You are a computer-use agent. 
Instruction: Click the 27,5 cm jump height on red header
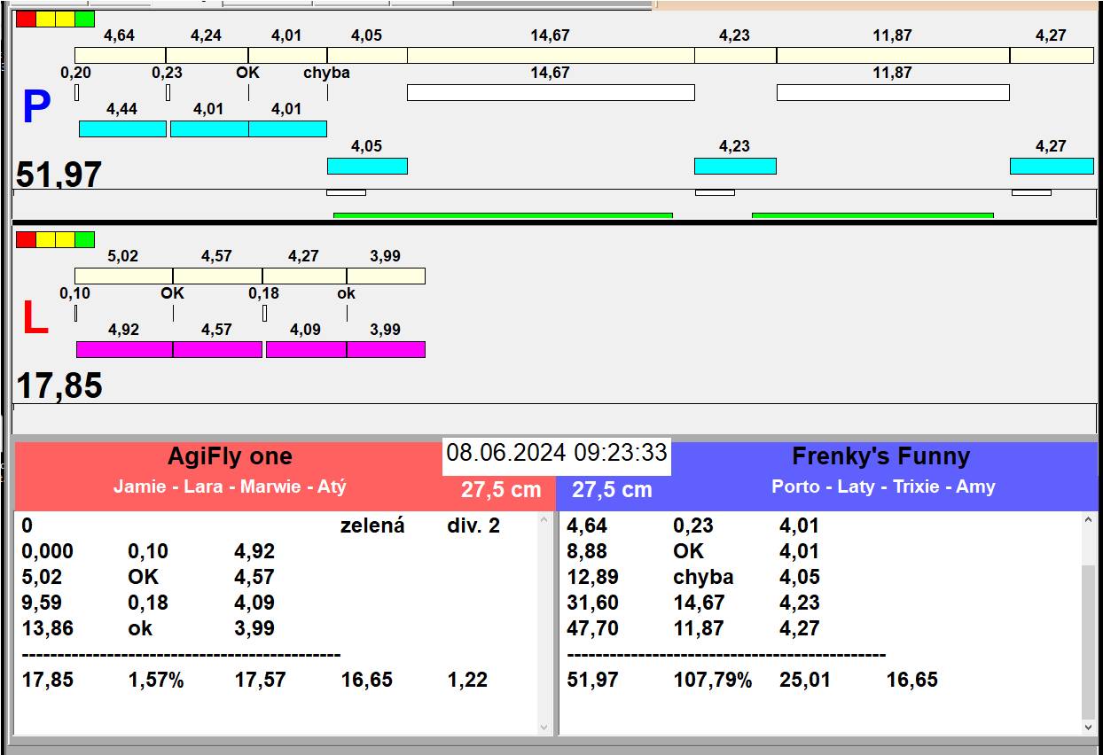tap(501, 489)
